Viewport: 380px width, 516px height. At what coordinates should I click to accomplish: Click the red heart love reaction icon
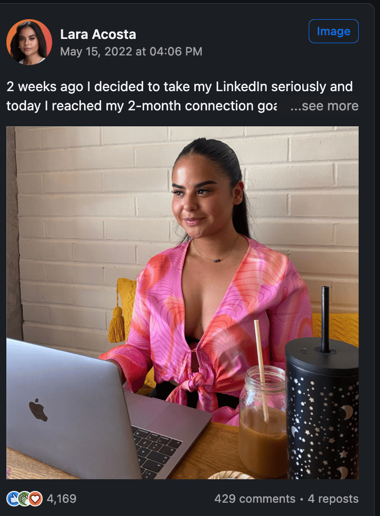point(35,498)
